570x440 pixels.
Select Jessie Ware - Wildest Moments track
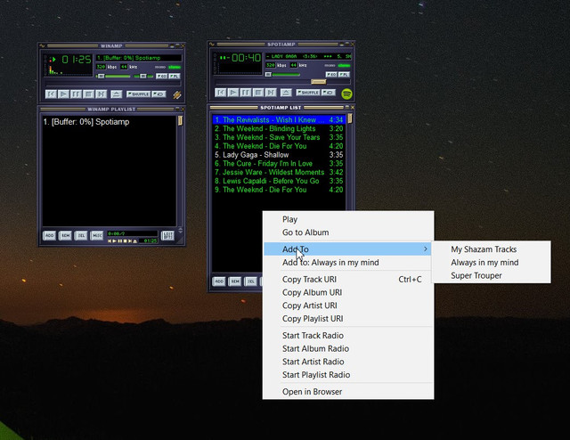click(x=279, y=173)
